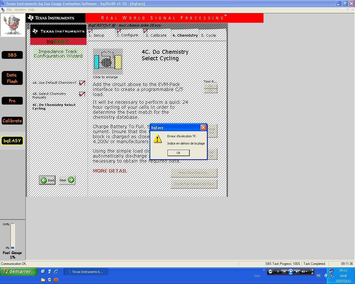Launch Windows Media Player from quick launch
355x284 pixels.
50,280
